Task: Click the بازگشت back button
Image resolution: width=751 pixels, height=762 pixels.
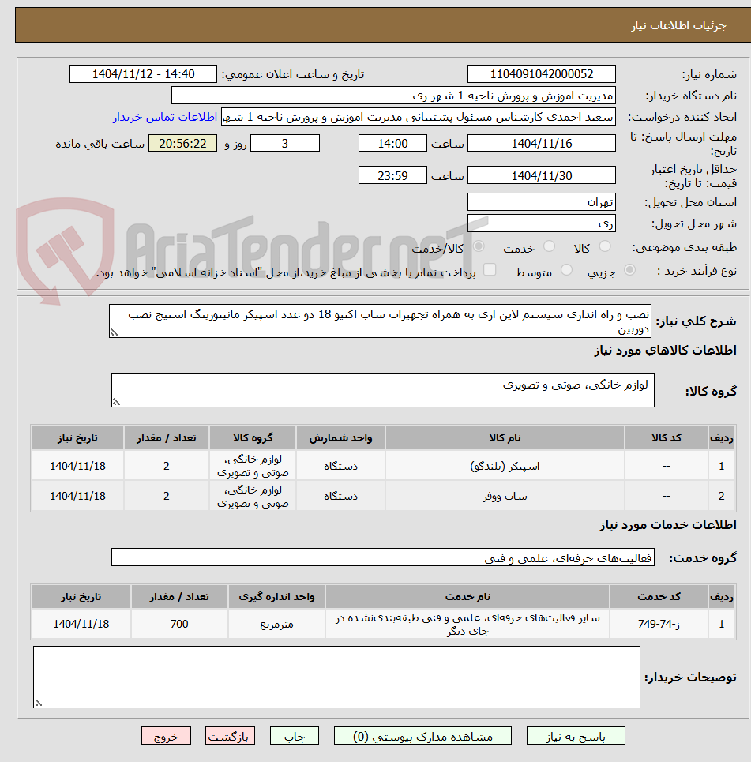Action: point(230,736)
